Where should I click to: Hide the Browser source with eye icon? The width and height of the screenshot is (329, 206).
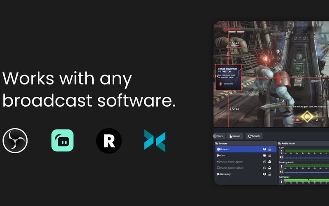264,149
